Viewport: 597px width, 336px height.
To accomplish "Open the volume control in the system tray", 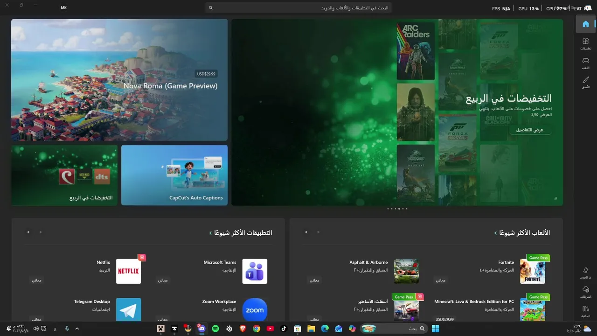I will tap(36, 329).
